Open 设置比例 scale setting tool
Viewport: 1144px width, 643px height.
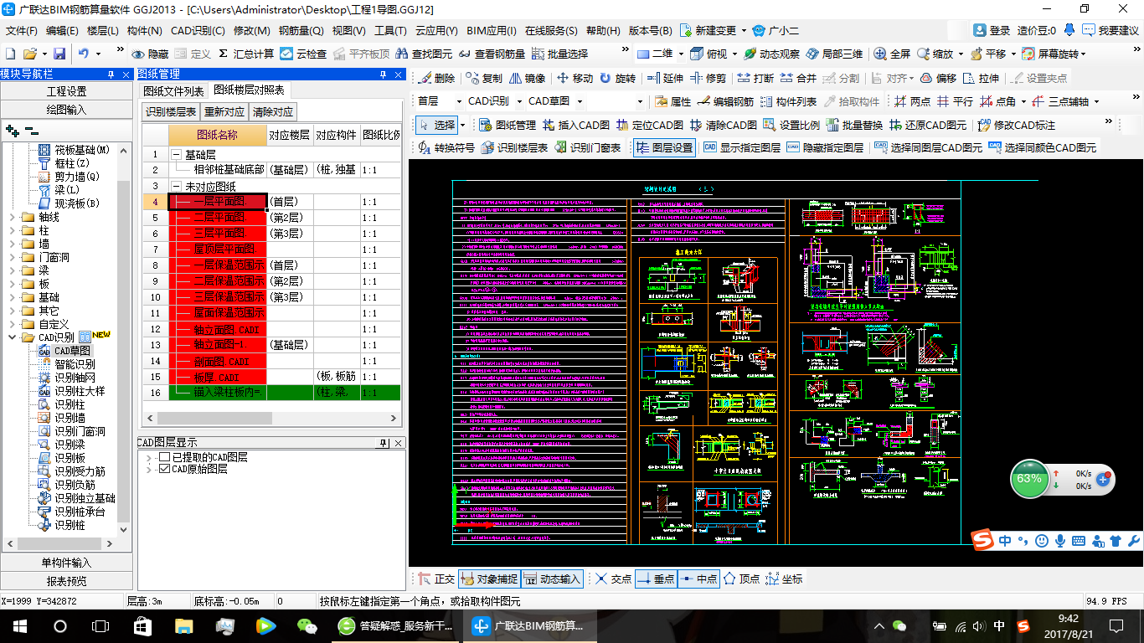click(791, 125)
